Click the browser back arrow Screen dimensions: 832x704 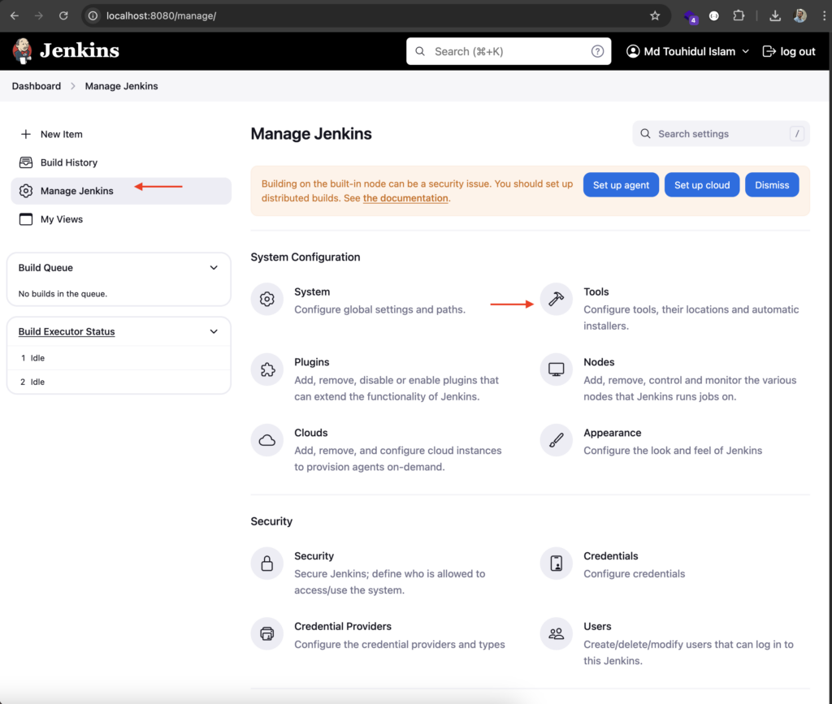click(15, 16)
